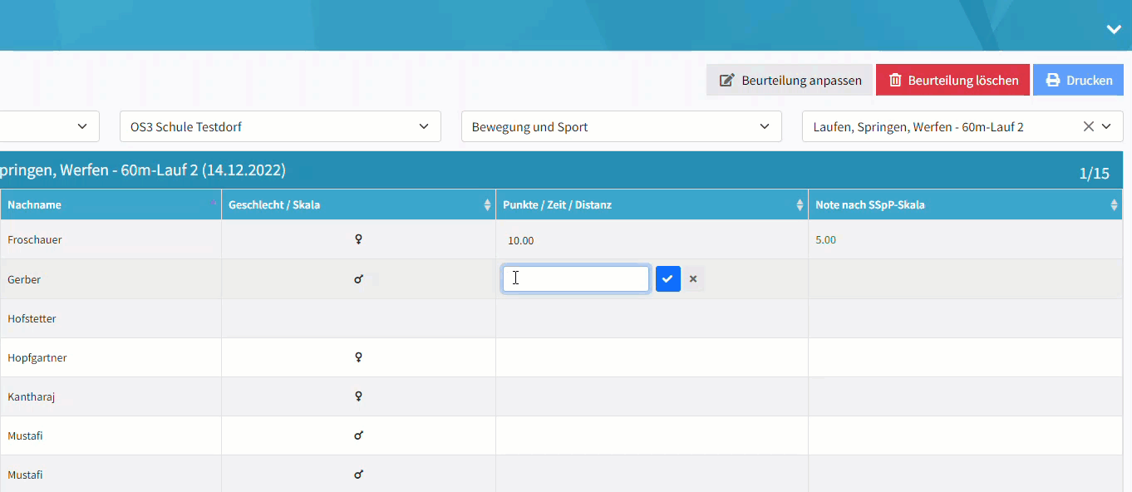Expand the header chevron at top right
Image resolution: width=1132 pixels, height=492 pixels.
tap(1114, 29)
